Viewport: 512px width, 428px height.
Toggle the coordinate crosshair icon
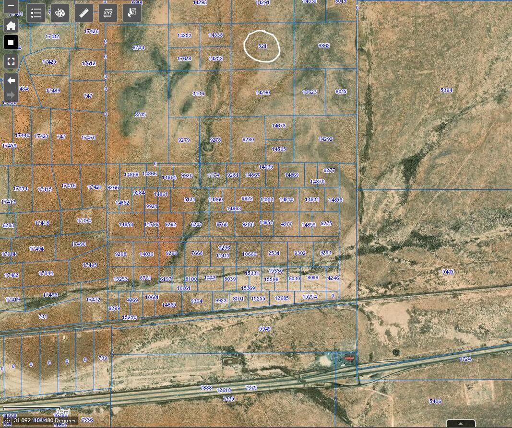click(x=7, y=421)
